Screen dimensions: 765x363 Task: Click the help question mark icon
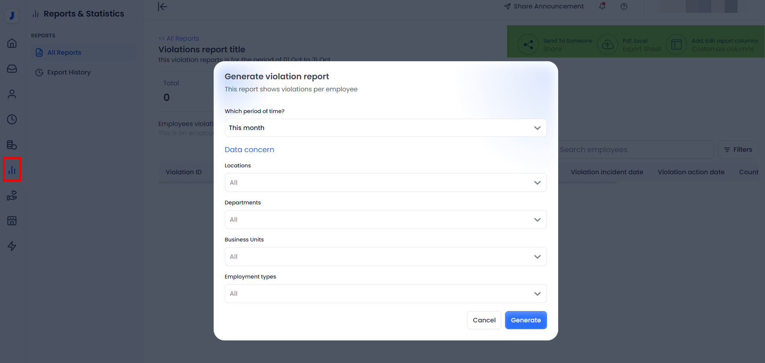pos(624,6)
